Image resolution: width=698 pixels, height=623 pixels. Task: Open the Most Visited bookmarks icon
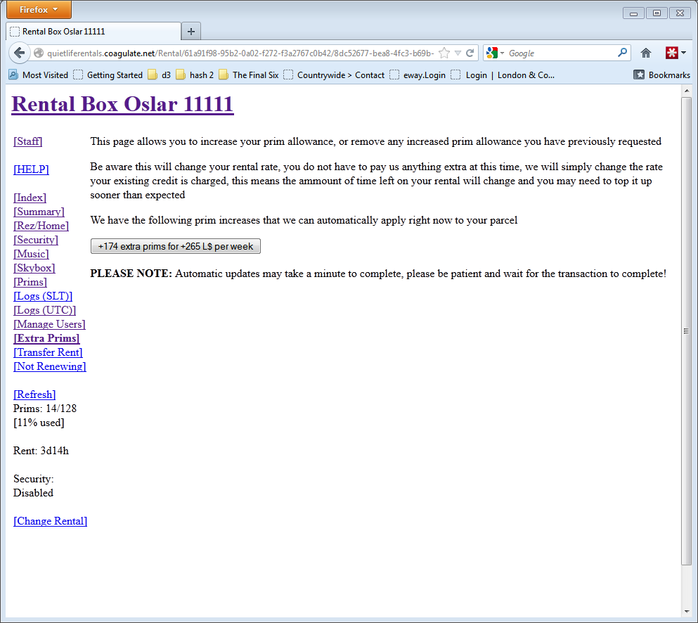(13, 75)
